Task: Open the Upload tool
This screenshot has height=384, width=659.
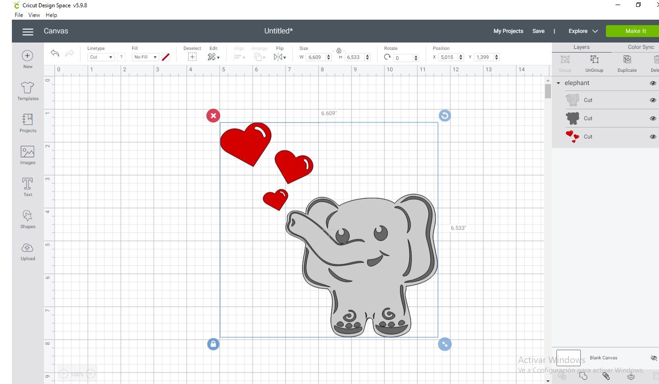Action: [27, 251]
